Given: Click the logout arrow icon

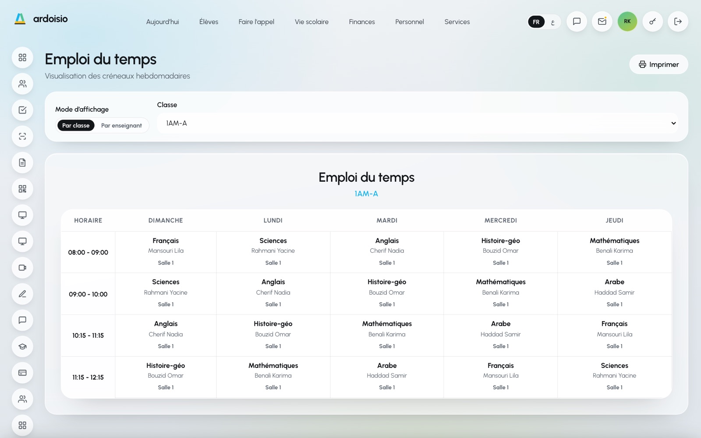Looking at the screenshot, I should tap(678, 21).
